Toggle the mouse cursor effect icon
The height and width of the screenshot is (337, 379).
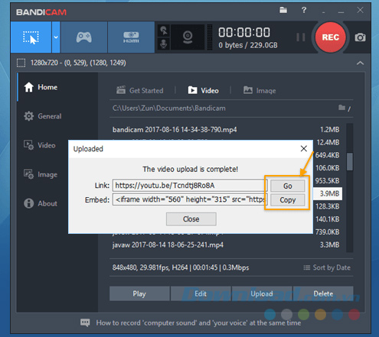tap(164, 31)
